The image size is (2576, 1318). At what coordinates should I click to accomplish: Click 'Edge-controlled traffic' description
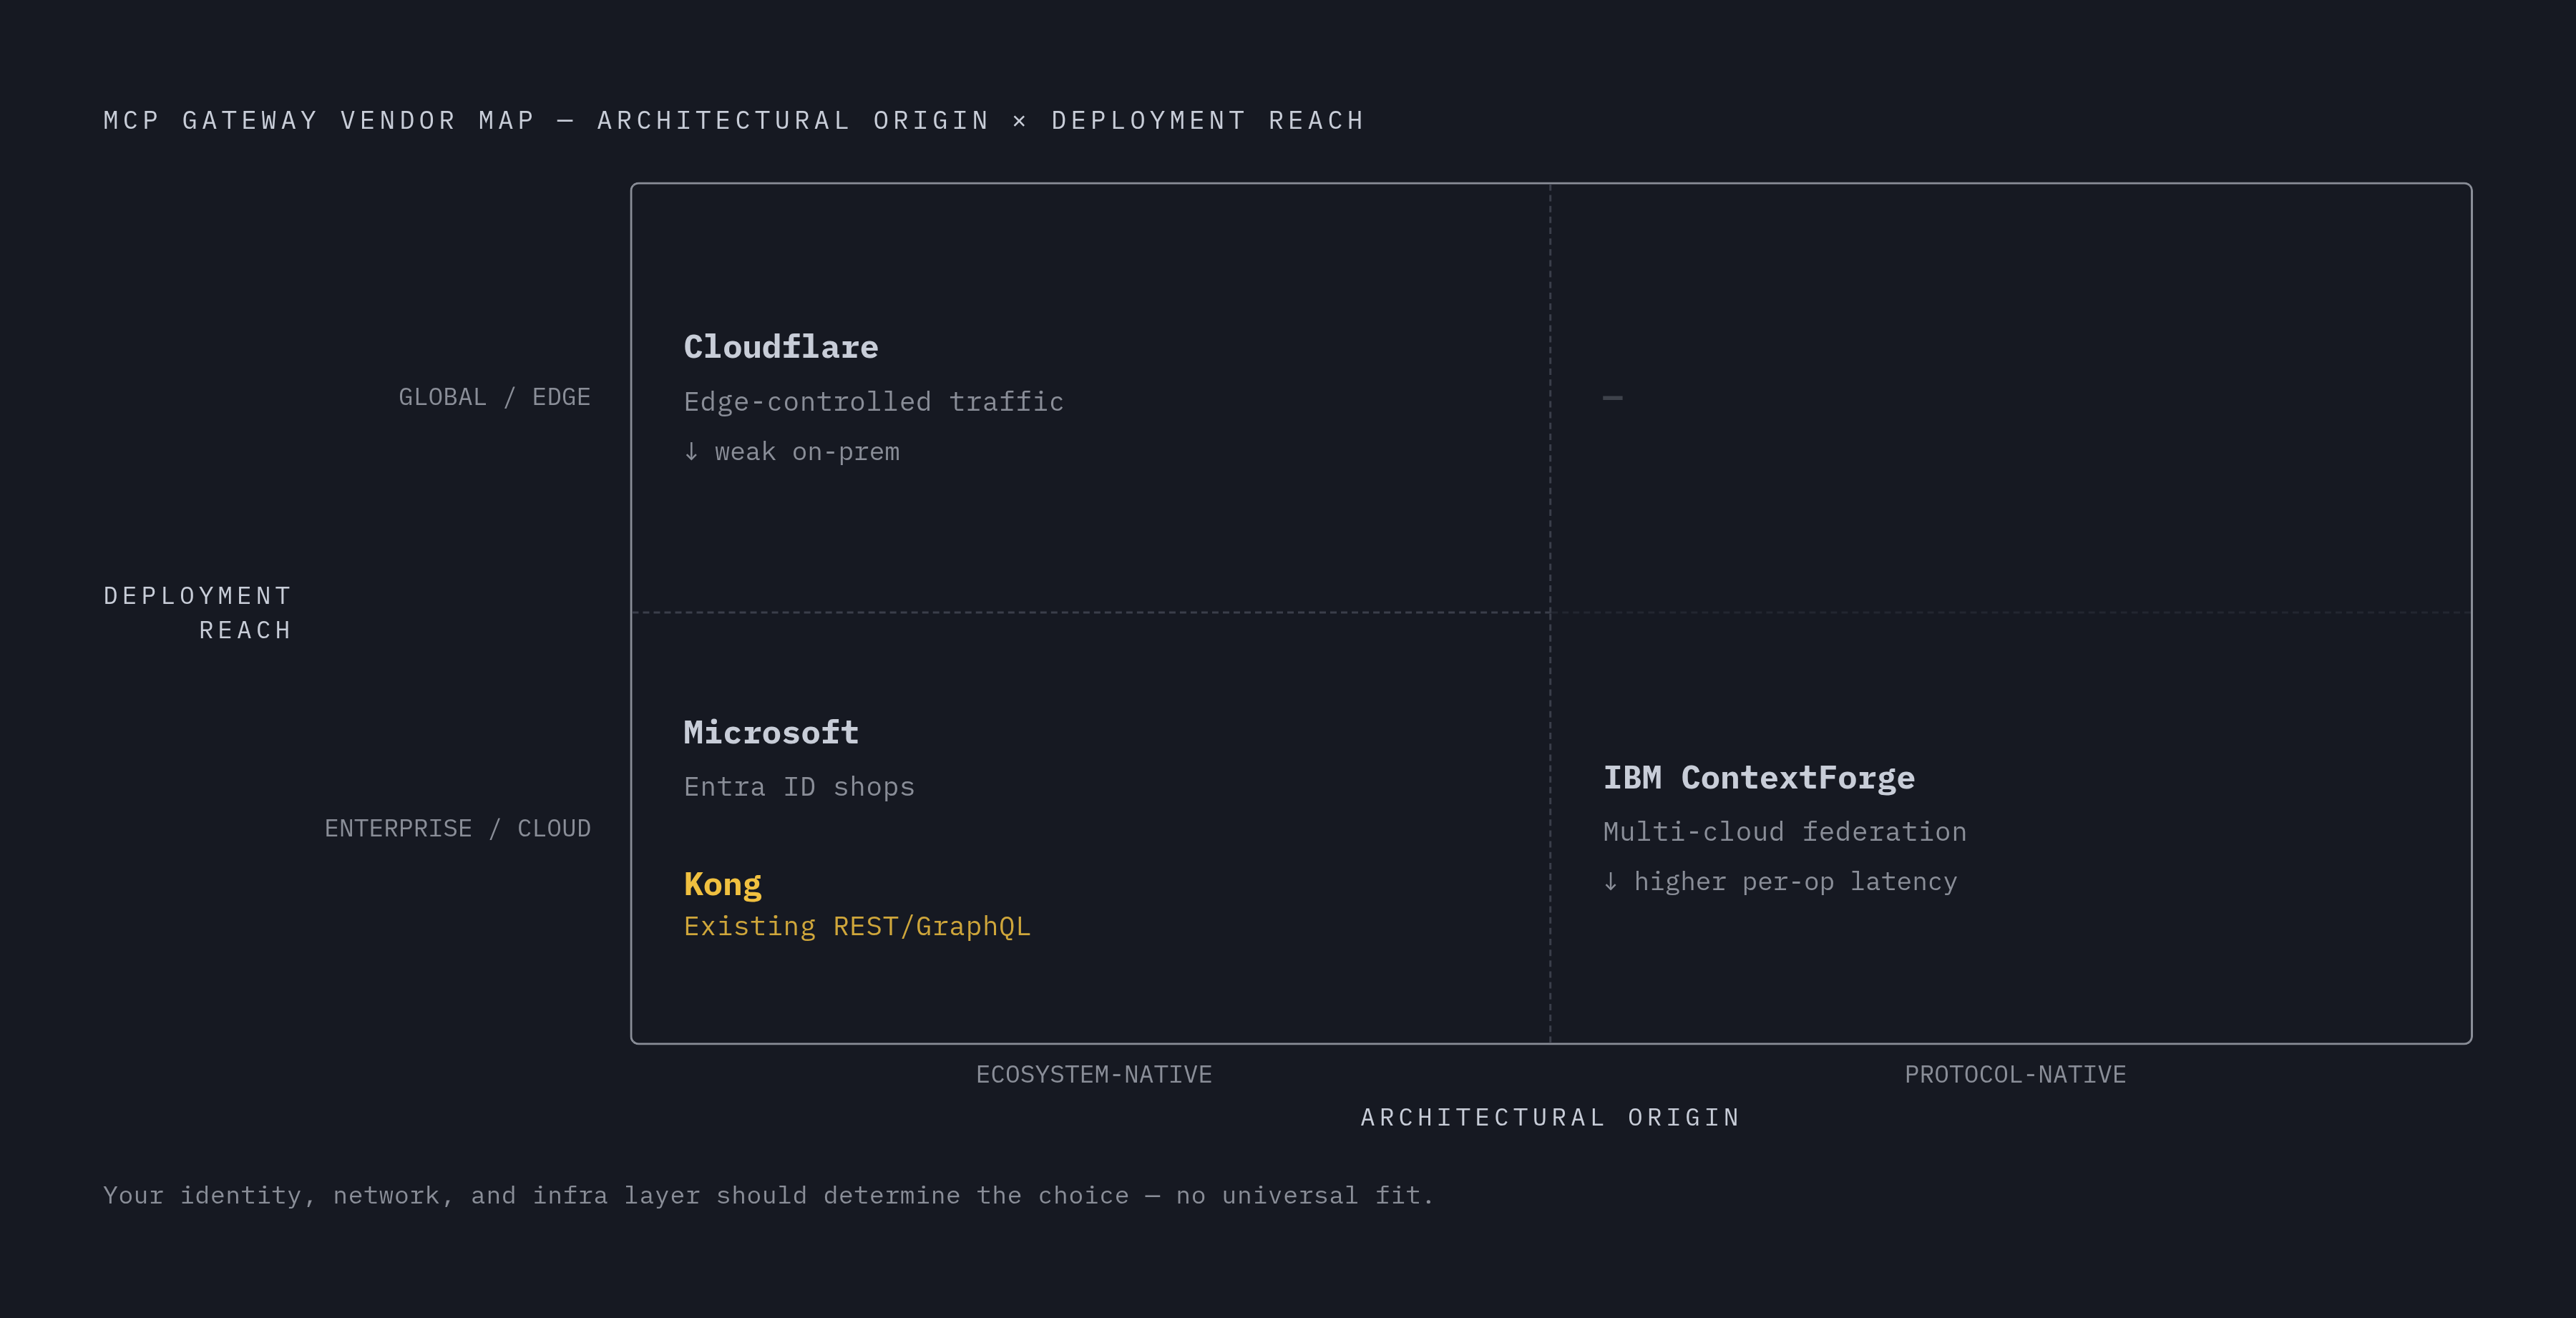click(x=873, y=402)
